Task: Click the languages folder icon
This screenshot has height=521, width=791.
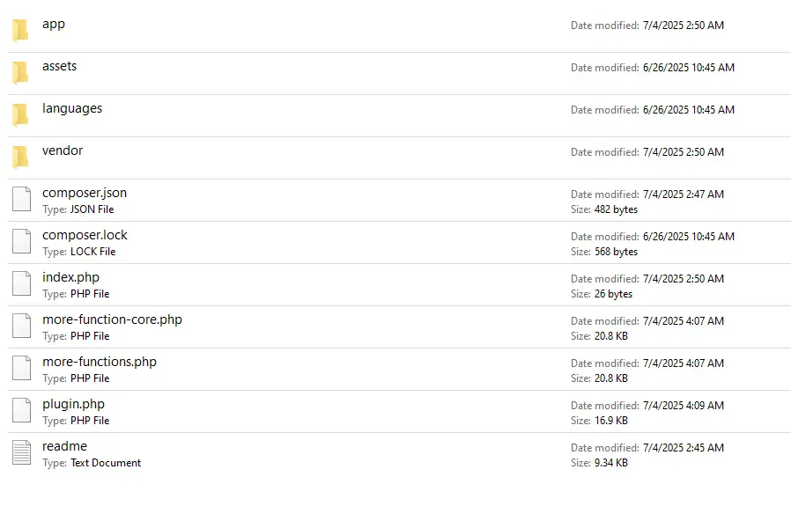Action: [20, 114]
